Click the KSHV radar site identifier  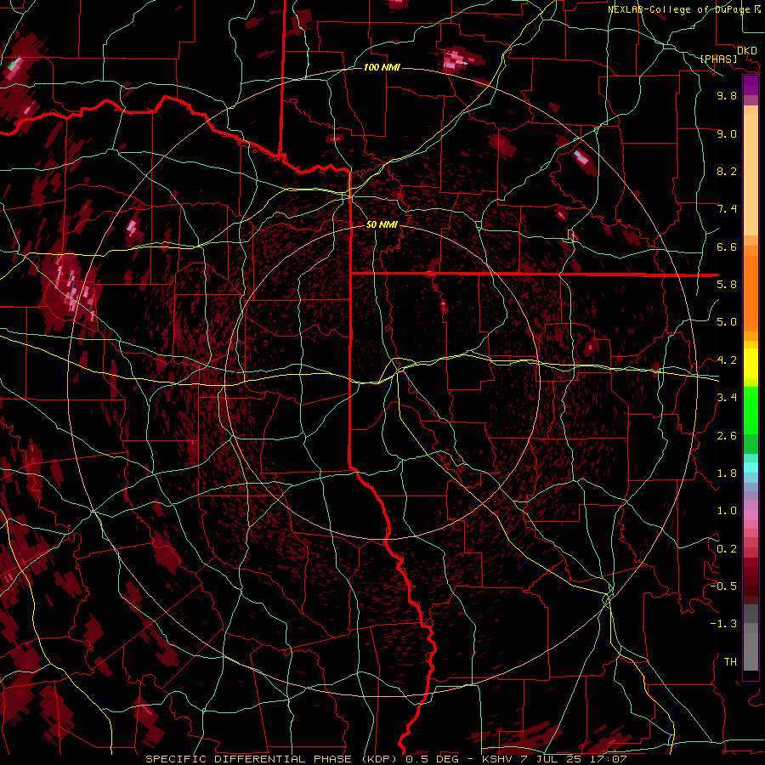pos(497,759)
